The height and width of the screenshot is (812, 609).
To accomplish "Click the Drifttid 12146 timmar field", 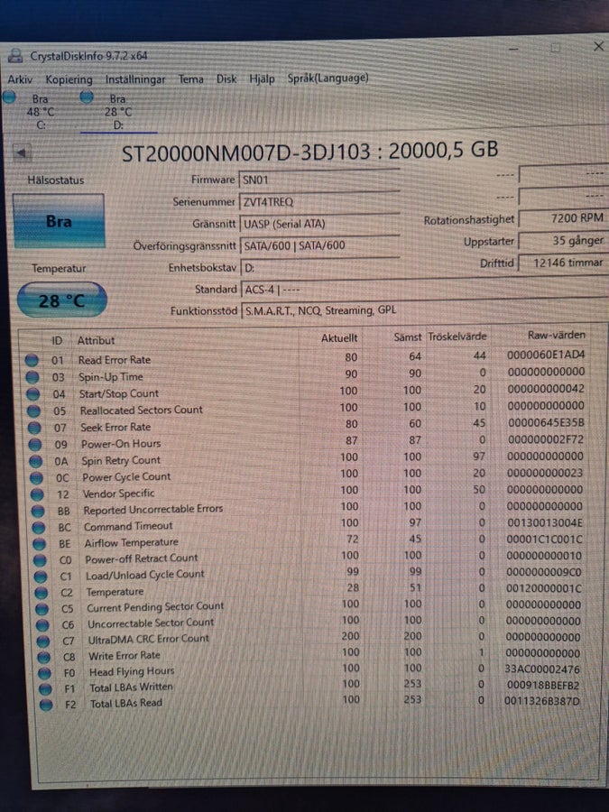I will [562, 263].
